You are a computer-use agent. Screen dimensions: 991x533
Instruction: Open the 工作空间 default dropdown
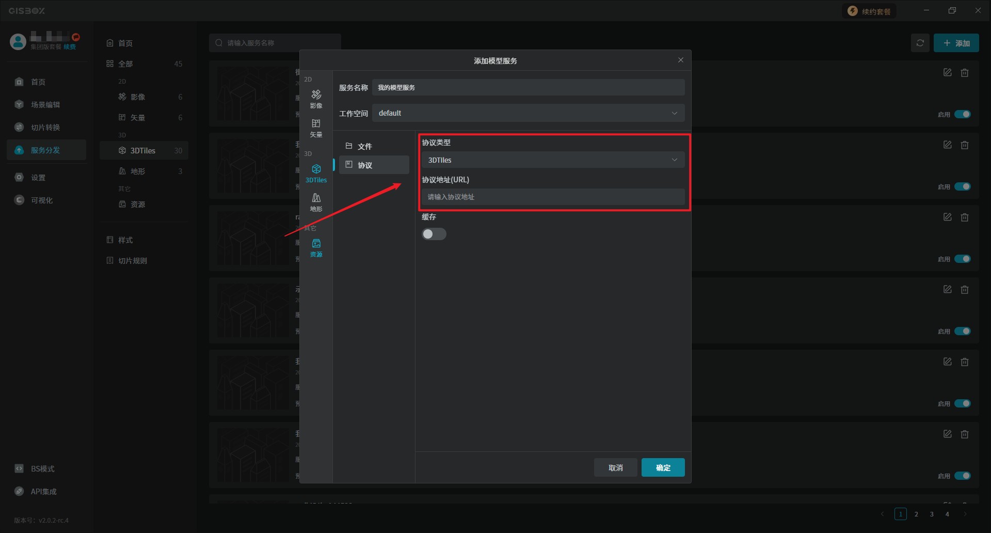point(528,113)
